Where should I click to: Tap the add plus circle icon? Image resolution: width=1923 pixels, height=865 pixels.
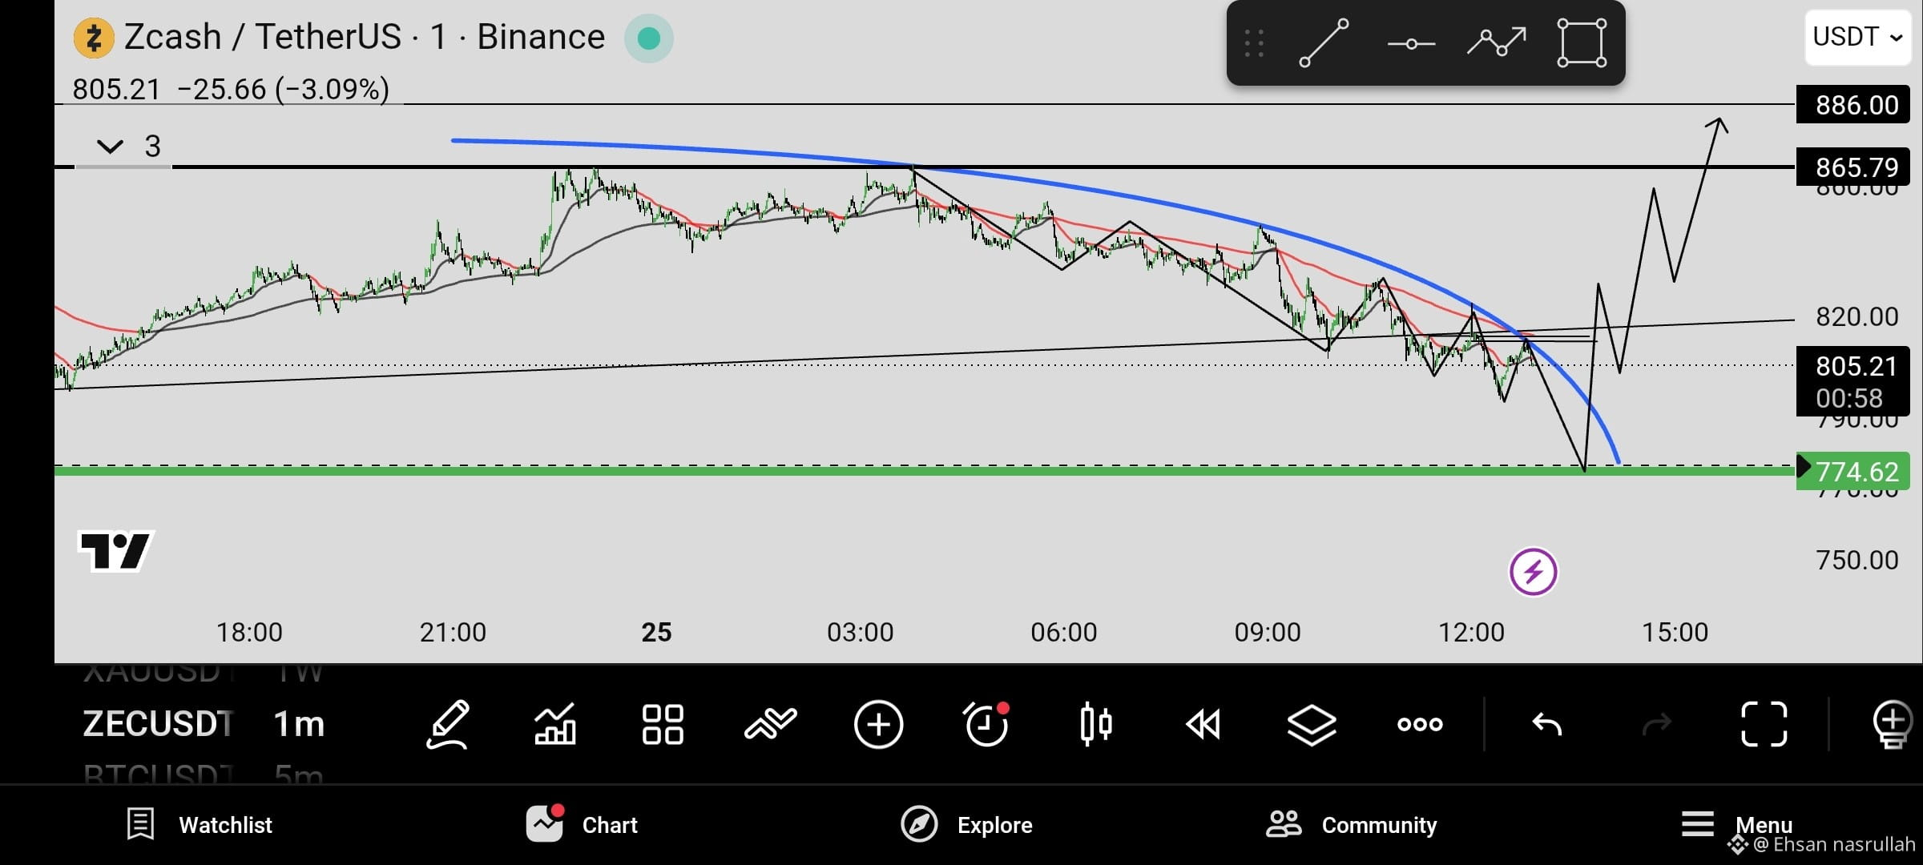point(878,725)
